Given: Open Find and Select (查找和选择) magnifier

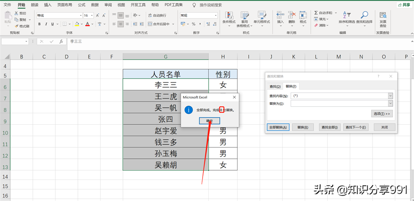Looking at the screenshot, I should 364,17.
